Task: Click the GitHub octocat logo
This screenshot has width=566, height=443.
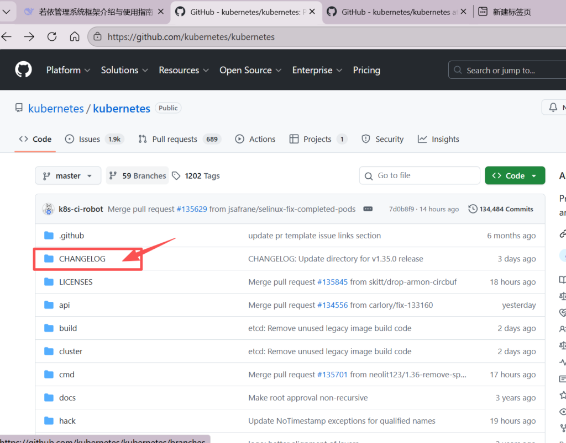Action: coord(23,70)
